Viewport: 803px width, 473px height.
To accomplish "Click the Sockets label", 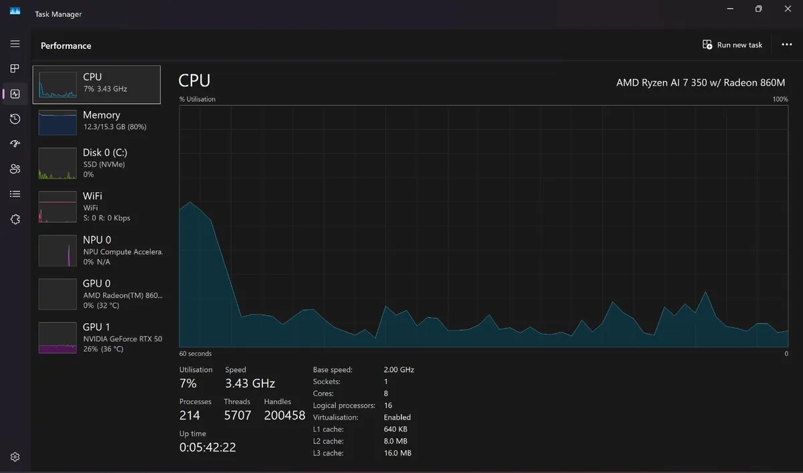I will pyautogui.click(x=327, y=381).
